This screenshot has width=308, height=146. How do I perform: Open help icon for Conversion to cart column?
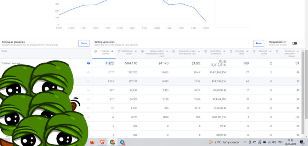tap(174, 51)
